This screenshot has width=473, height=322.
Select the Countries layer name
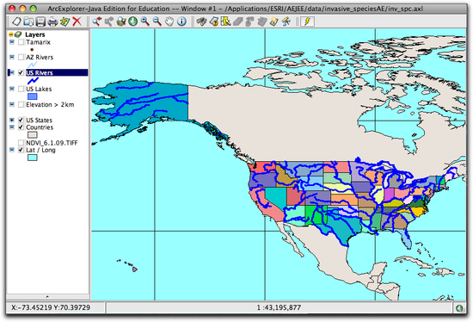click(x=40, y=127)
